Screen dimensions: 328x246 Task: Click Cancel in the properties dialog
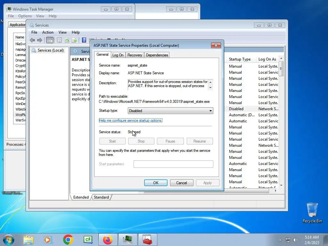pyautogui.click(x=182, y=183)
